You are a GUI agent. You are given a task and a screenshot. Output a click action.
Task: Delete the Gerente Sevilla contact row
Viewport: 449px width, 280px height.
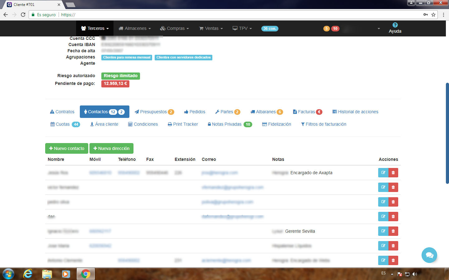393,231
